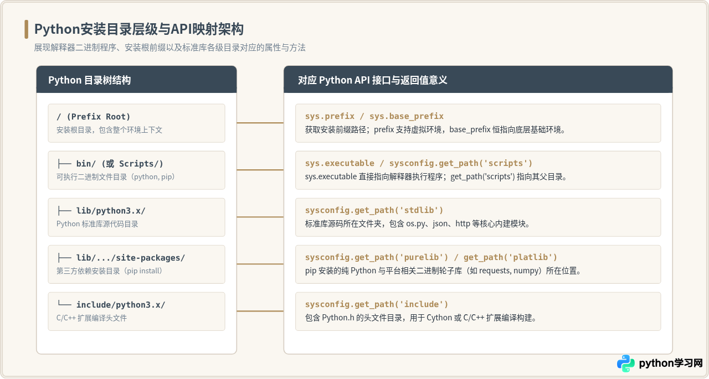Click the "sysconfig.get_path('include')" heading
The width and height of the screenshot is (709, 379).
coord(377,304)
